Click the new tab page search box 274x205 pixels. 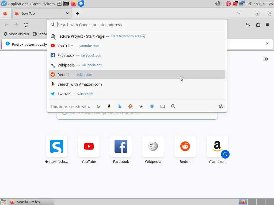click(137, 116)
